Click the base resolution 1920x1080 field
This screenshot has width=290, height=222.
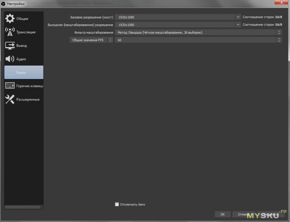pos(175,17)
